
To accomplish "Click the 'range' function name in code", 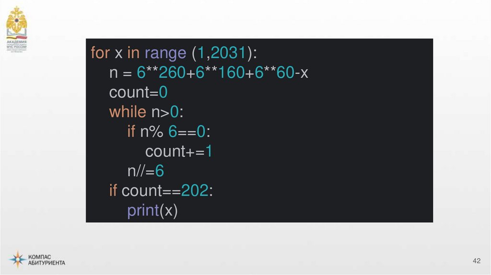I will (165, 53).
